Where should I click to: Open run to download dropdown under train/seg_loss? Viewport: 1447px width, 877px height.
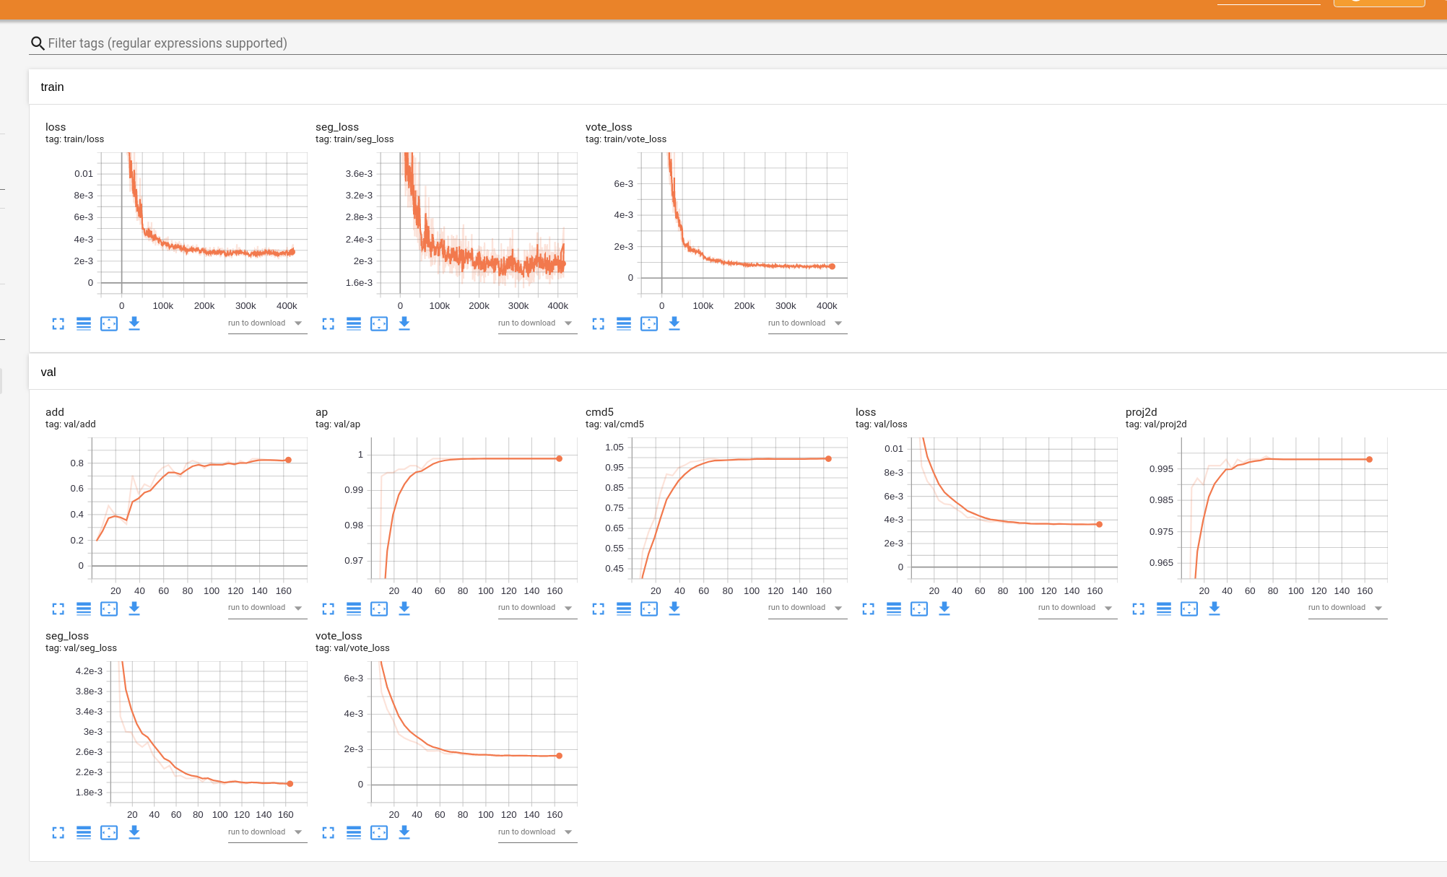(537, 323)
